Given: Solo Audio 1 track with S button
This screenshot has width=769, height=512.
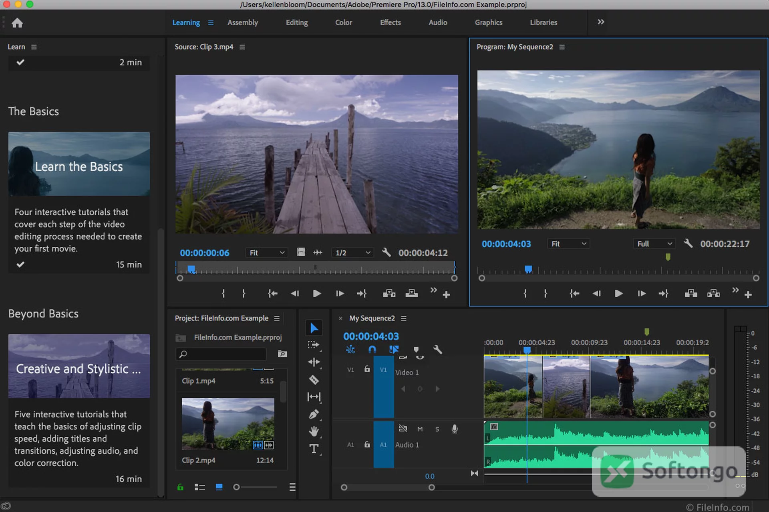Looking at the screenshot, I should pos(437,429).
